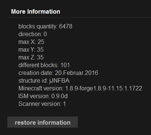151x135 pixels.
Task: Click the max X: 25 entry
Action: click(x=31, y=42)
